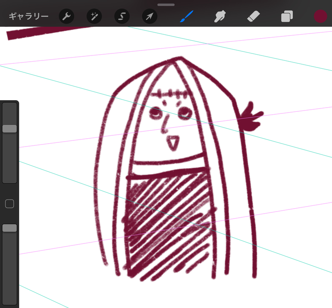Tap the grey pill handle at top center
Viewport: 332px width, 308px height.
point(166,5)
